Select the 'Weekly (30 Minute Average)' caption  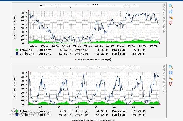(x=93, y=120)
